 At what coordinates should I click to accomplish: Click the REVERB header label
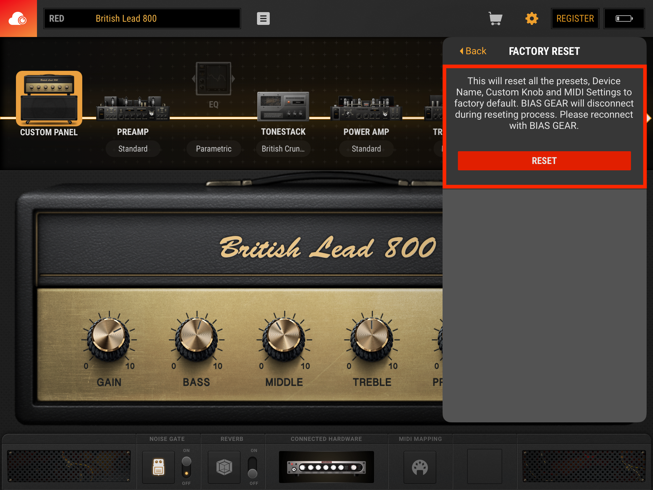click(232, 439)
